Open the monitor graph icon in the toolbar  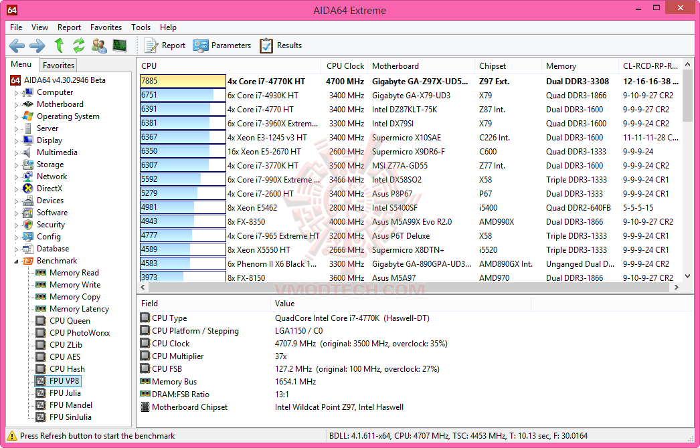coord(120,45)
